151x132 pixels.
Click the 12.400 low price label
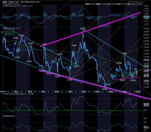point(104,89)
